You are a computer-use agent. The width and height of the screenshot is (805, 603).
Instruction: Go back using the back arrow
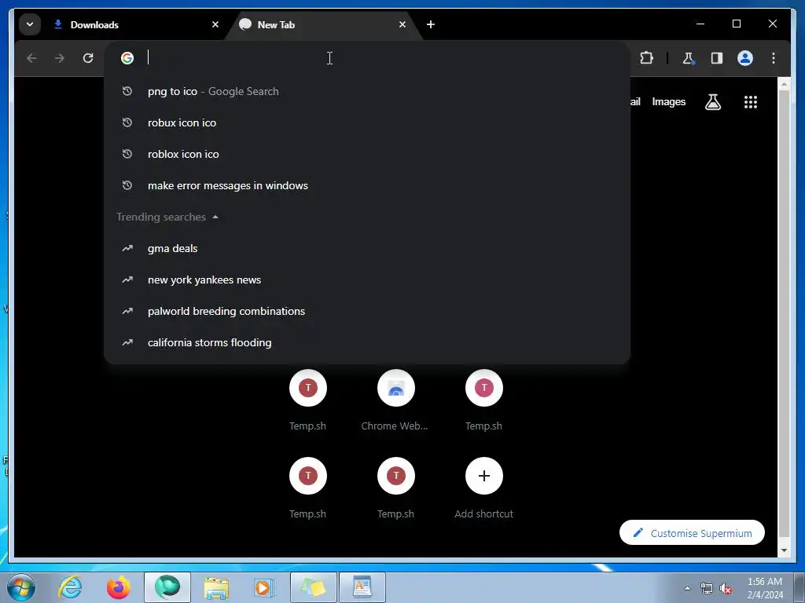31,58
